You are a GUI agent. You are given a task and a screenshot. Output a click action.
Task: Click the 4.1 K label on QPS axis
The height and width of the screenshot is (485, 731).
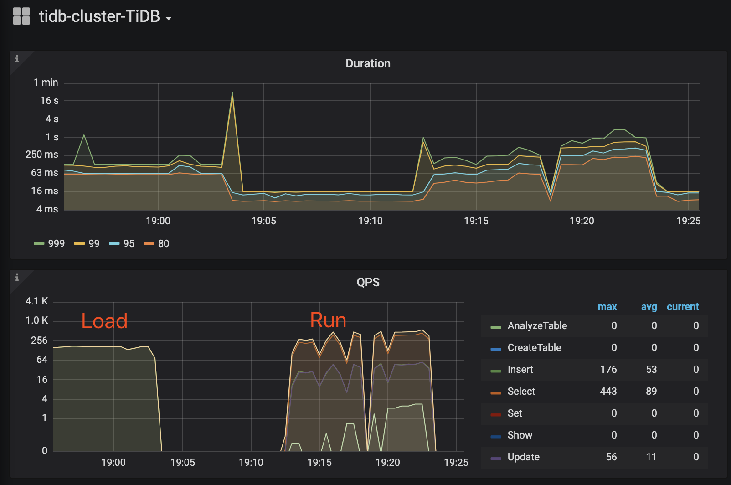[36, 301]
